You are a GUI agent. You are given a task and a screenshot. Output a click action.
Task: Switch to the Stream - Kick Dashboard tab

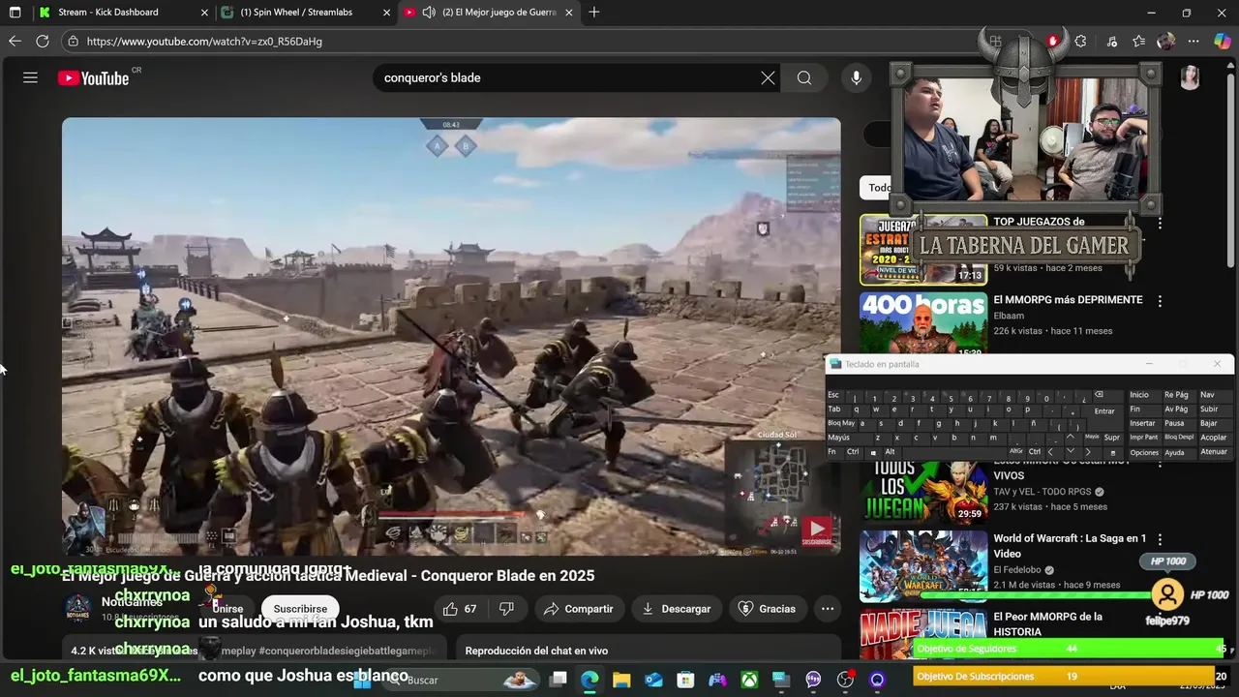click(x=123, y=13)
